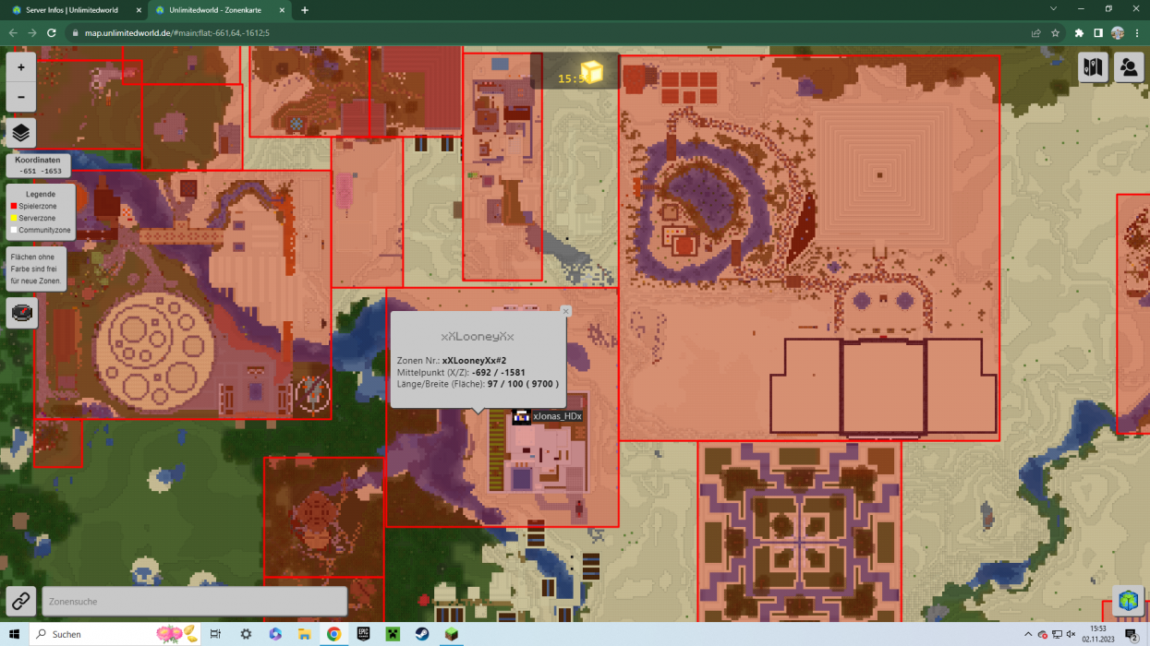Focus the Zonensuche search field
The image size is (1150, 646).
pos(195,601)
